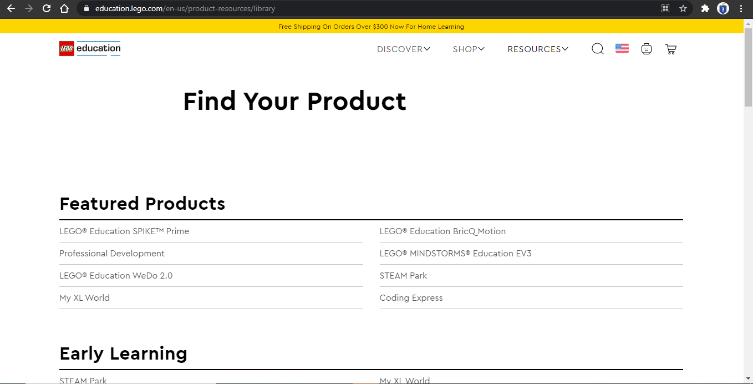Open the search magnifier icon
Screen dimensions: 753x384
coord(597,49)
